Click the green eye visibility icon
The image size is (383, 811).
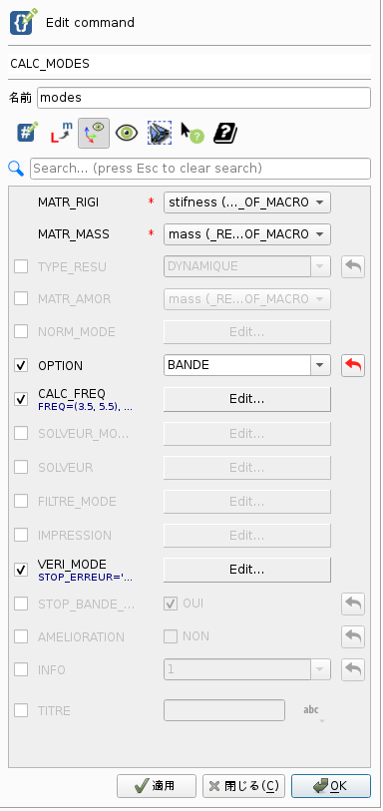pyautogui.click(x=127, y=133)
